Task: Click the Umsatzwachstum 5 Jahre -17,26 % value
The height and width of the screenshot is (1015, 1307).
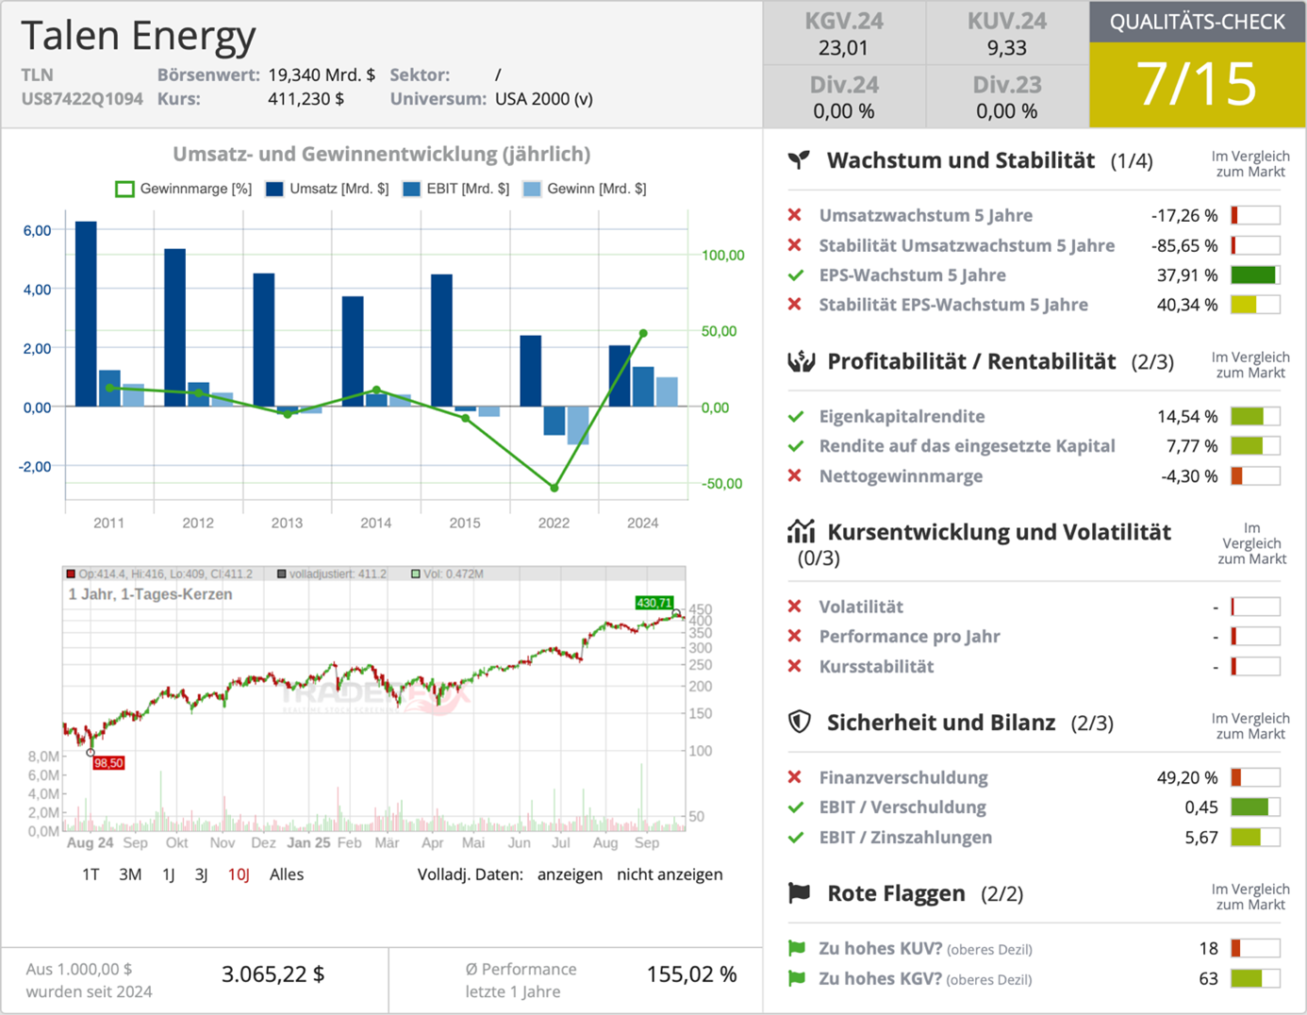Action: pyautogui.click(x=1184, y=215)
